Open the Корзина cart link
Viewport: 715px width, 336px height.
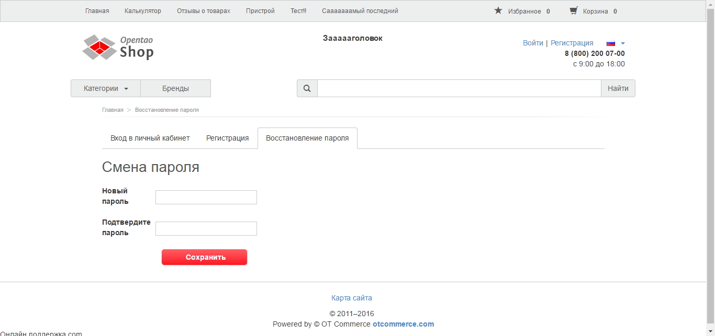tap(596, 11)
